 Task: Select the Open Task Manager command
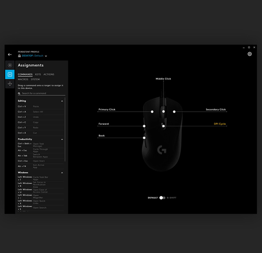pos(41,145)
